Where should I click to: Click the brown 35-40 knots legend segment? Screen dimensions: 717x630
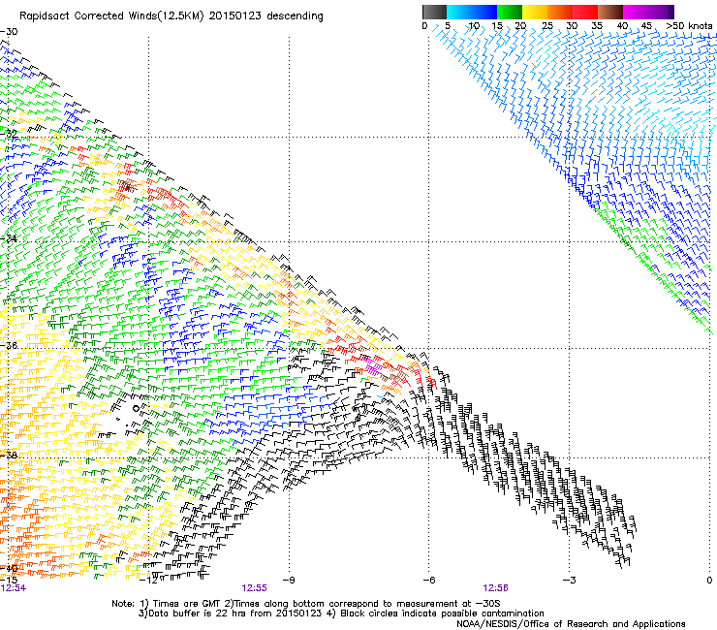click(610, 12)
